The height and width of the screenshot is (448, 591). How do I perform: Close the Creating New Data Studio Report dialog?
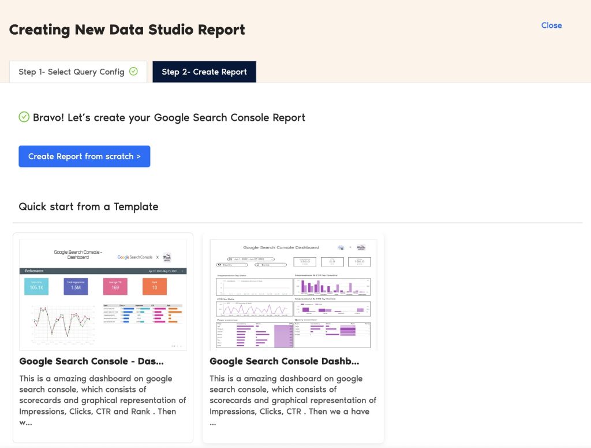point(551,25)
